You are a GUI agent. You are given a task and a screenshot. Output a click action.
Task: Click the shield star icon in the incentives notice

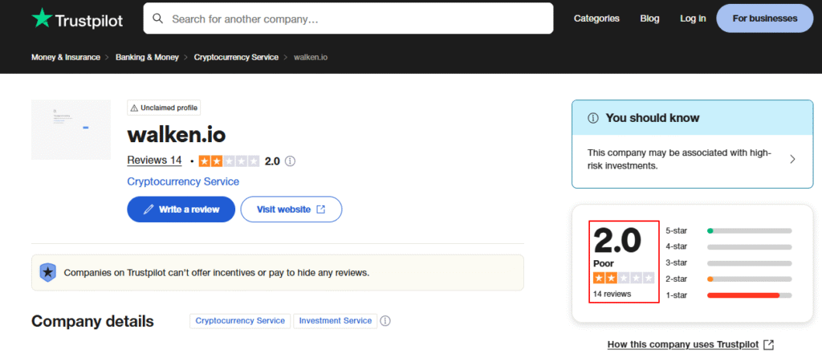coord(47,273)
